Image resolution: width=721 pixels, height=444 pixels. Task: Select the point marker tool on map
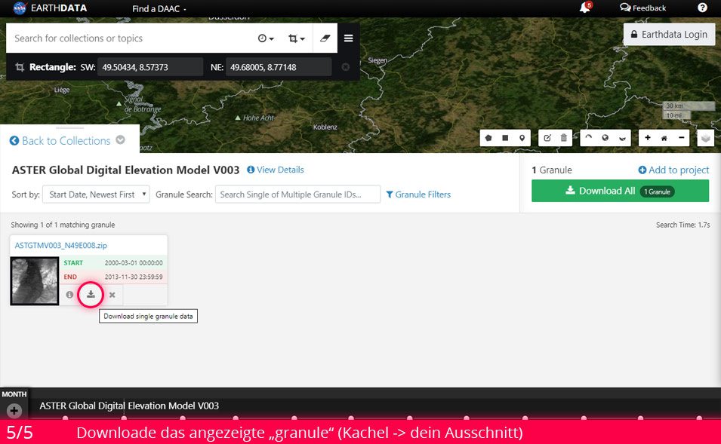[522, 138]
